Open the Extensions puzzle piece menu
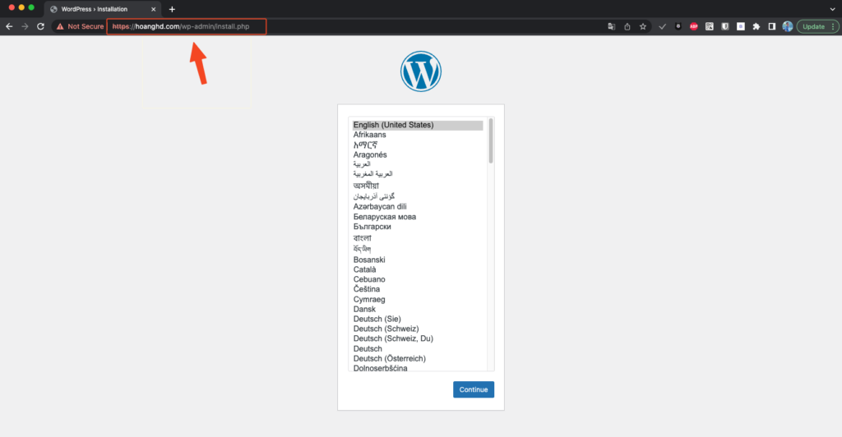The width and height of the screenshot is (842, 437). click(756, 26)
